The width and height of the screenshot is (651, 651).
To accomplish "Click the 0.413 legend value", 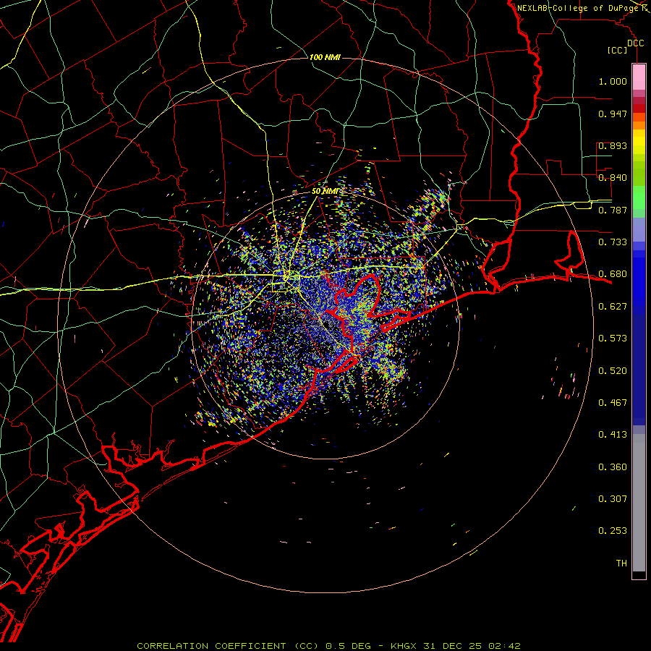I will (x=613, y=435).
